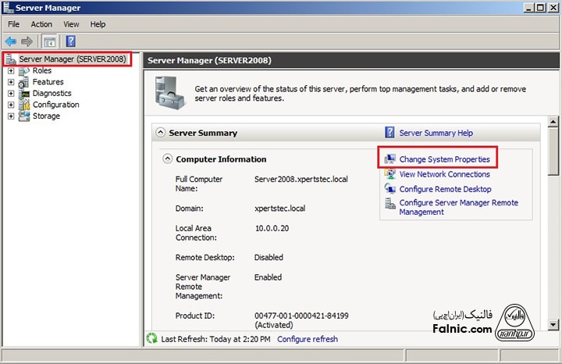The image size is (562, 364).
Task: Click Show/Hide Console Tree toolbar icon
Action: tap(49, 41)
